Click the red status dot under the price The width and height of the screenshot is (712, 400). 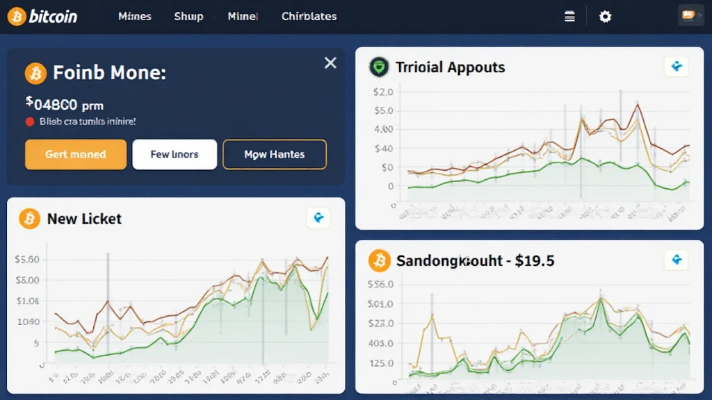(x=30, y=122)
